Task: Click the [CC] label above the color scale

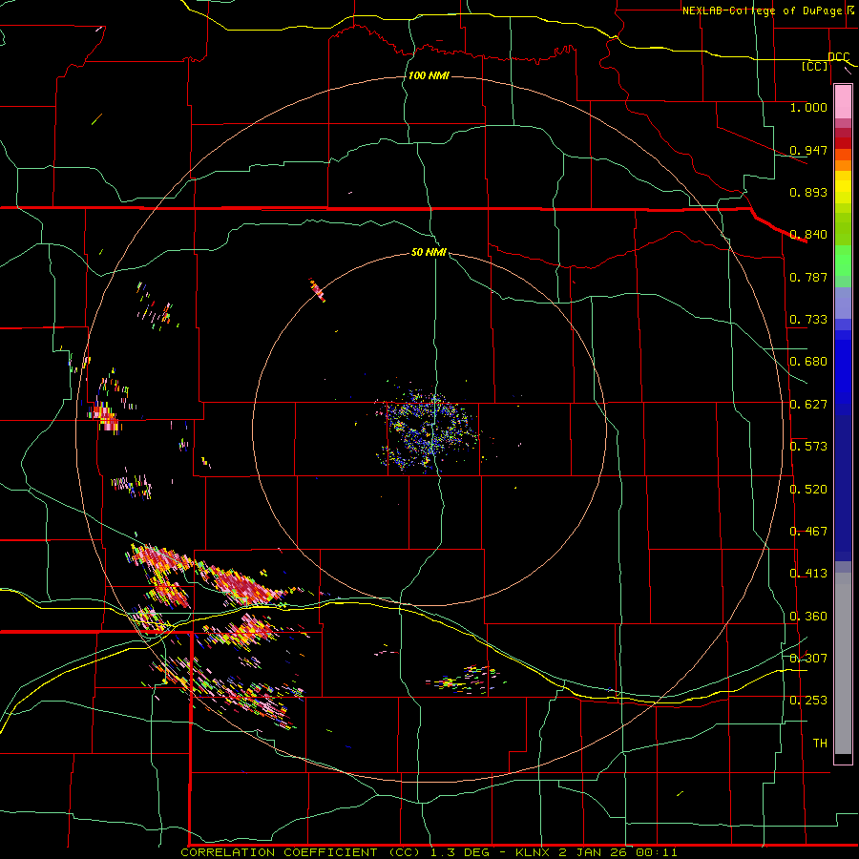Action: click(x=814, y=66)
